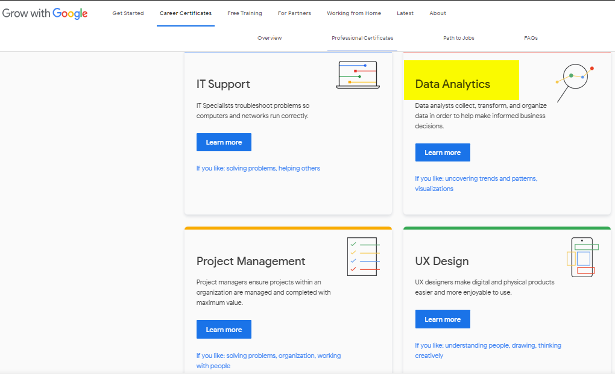Screen dimensions: 615x376
Task: Click 'If you like: uncovering trends and patterns' text
Action: pos(476,184)
